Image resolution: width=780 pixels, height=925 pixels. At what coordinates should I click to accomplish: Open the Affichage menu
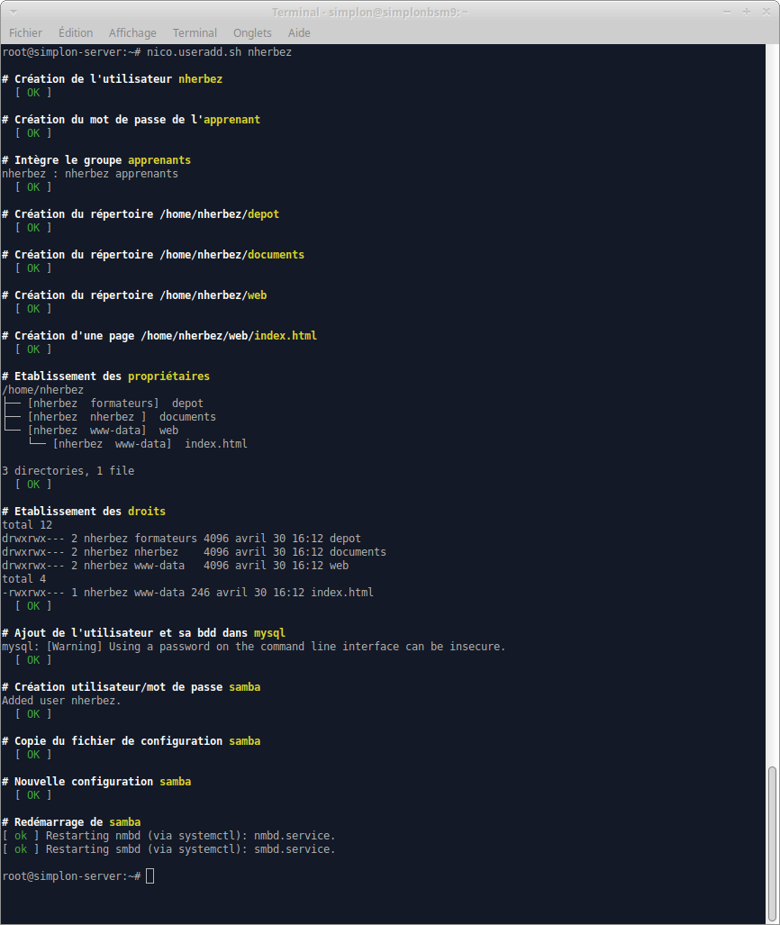tap(132, 33)
